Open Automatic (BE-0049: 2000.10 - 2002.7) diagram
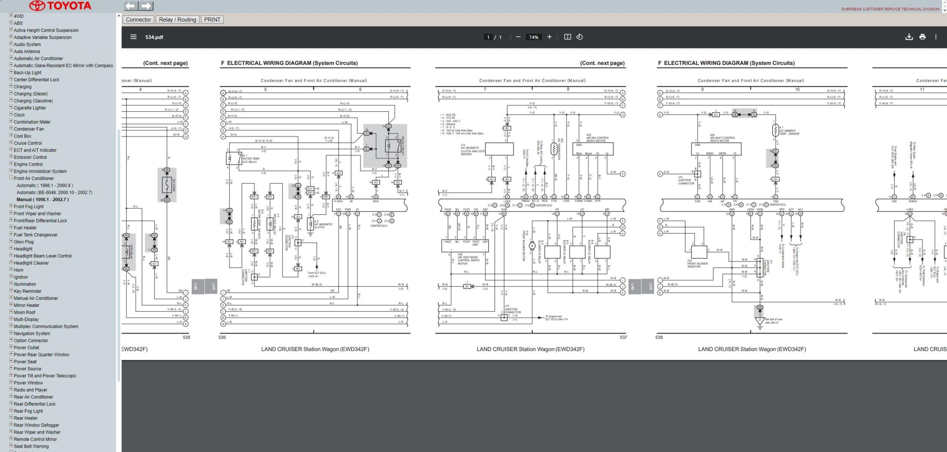Viewport: 947px width, 452px height. (55, 192)
